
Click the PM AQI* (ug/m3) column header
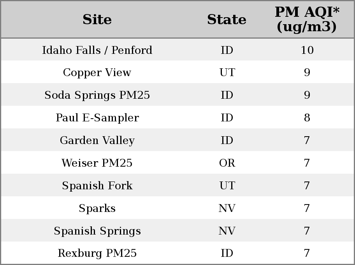[307, 19]
